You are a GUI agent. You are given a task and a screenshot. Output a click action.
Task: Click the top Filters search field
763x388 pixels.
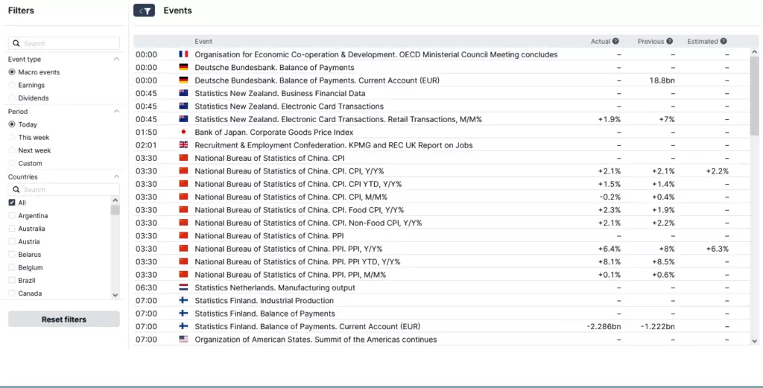[x=64, y=43]
